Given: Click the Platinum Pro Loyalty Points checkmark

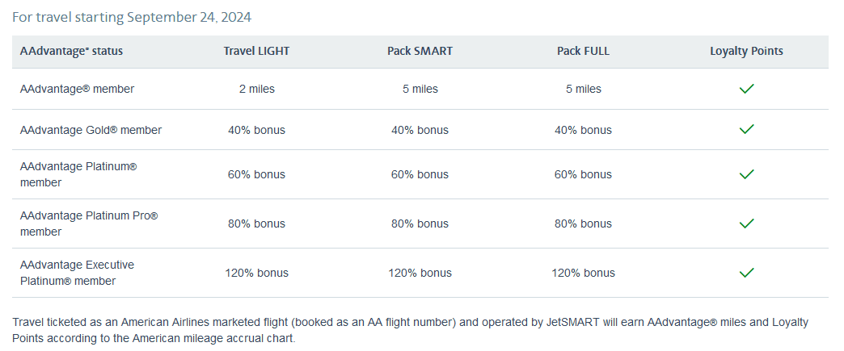Looking at the screenshot, I should click(746, 223).
